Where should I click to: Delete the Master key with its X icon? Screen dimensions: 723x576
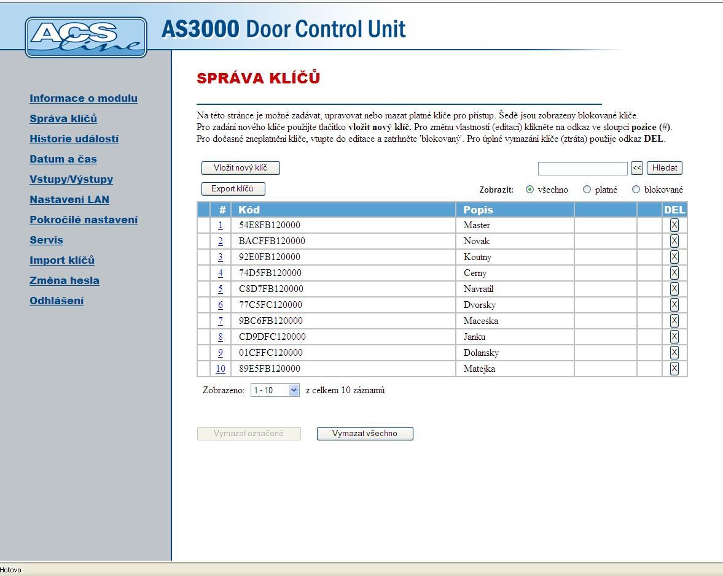click(674, 225)
